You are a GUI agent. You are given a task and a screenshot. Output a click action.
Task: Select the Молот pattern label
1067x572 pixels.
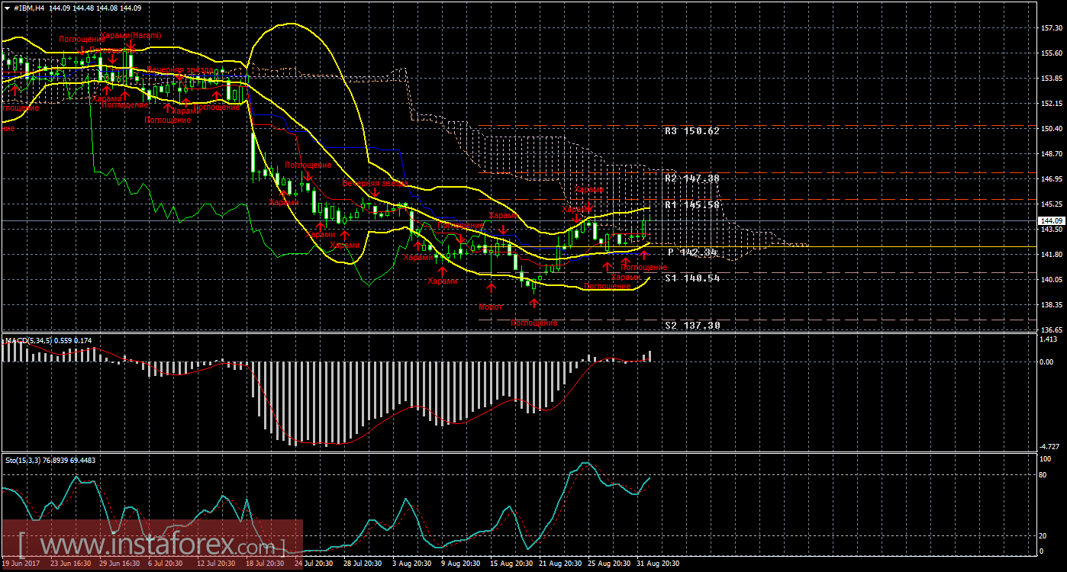490,307
